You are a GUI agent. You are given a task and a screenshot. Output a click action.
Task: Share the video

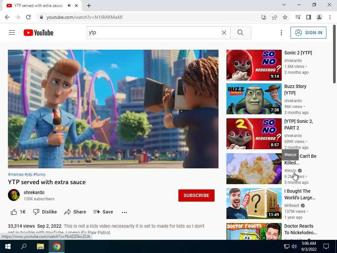pyautogui.click(x=75, y=212)
